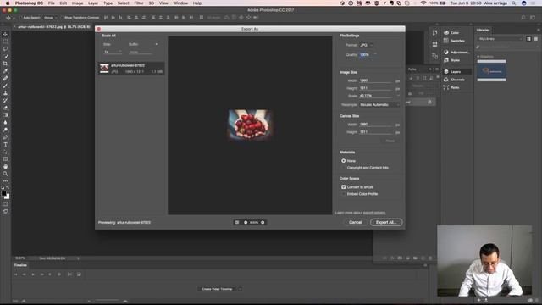Viewport: 542px width, 305px height.
Task: Open the Edit Toolbar three-dots icon
Action: (5, 180)
